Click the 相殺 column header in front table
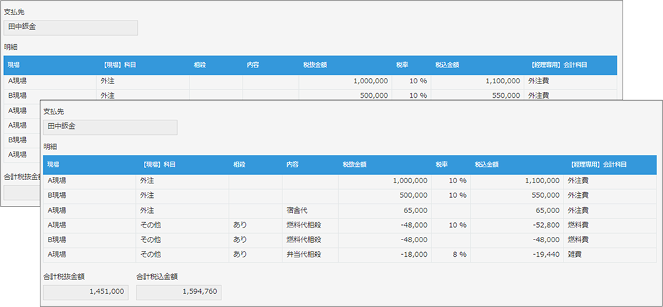 click(x=239, y=164)
